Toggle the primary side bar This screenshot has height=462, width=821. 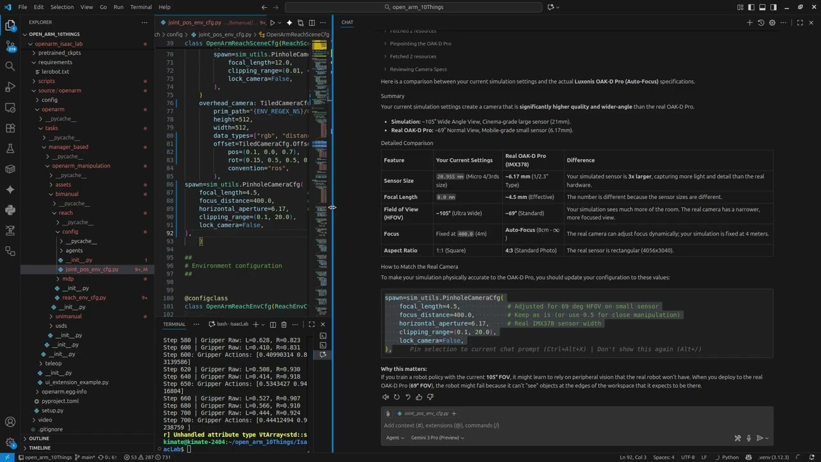[752, 7]
